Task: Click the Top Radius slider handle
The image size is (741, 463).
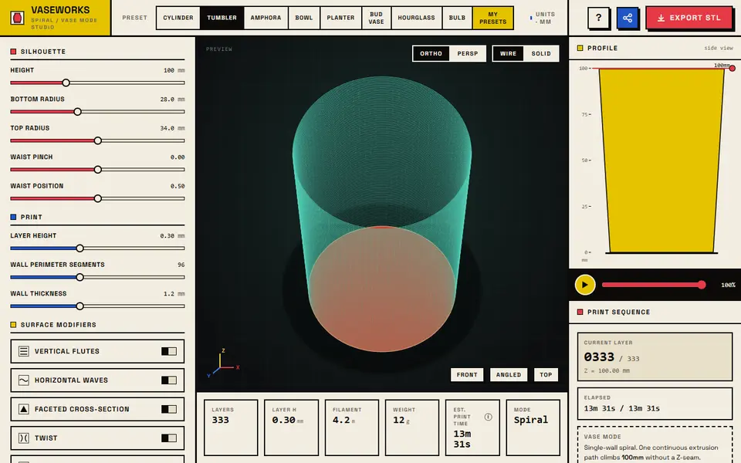Action: (x=98, y=140)
